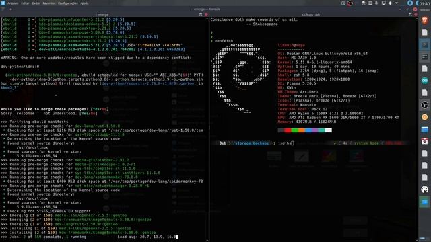Image resolution: width=431 pixels, height=242 pixels.
Task: Open OBS Studio from the dock
Action: pos(425,105)
